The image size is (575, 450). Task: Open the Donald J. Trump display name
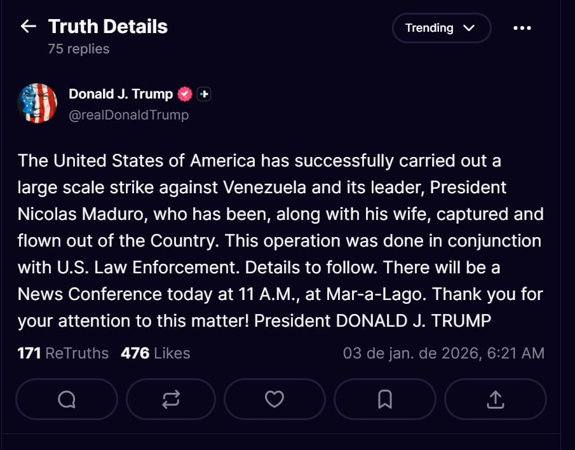[121, 94]
